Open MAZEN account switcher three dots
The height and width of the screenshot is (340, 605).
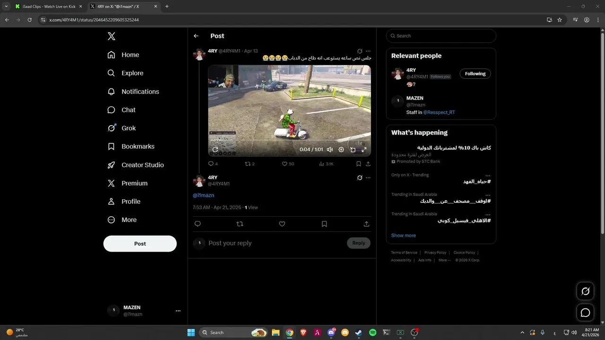tap(178, 311)
